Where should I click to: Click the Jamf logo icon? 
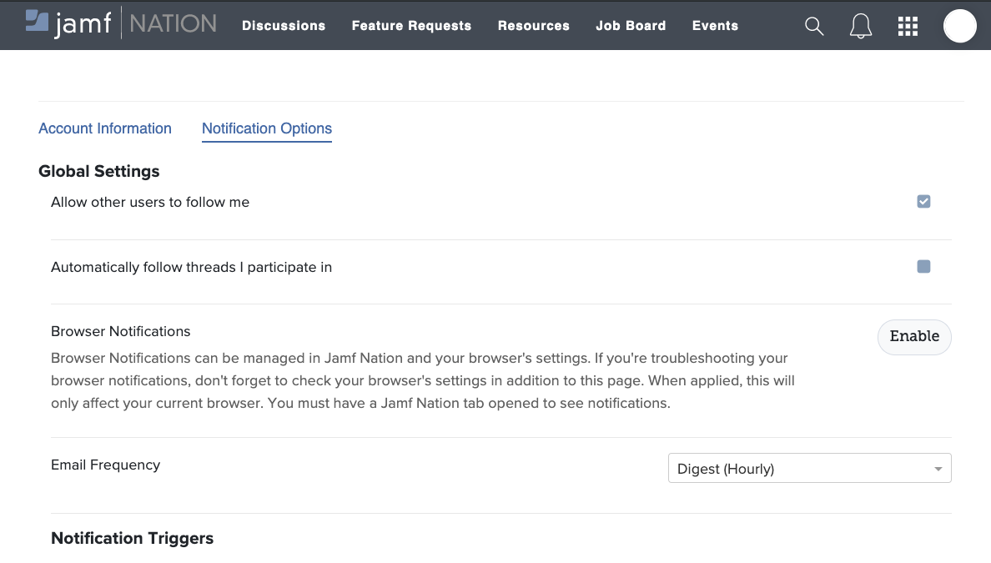coord(37,21)
